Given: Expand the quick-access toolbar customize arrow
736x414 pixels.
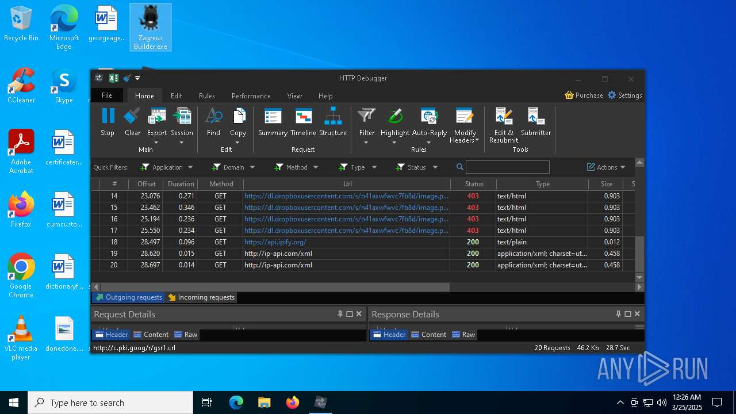Looking at the screenshot, I should pyautogui.click(x=137, y=78).
